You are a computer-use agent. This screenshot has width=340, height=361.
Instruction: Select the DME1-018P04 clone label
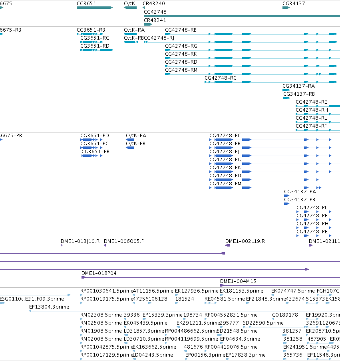99,273
